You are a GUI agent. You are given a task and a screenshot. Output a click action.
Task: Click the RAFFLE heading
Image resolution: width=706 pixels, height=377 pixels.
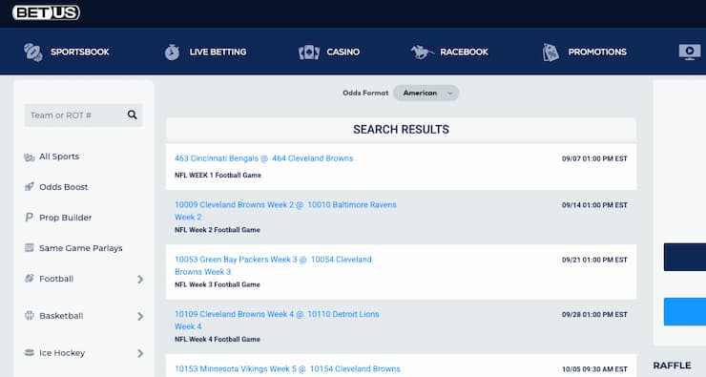(672, 366)
